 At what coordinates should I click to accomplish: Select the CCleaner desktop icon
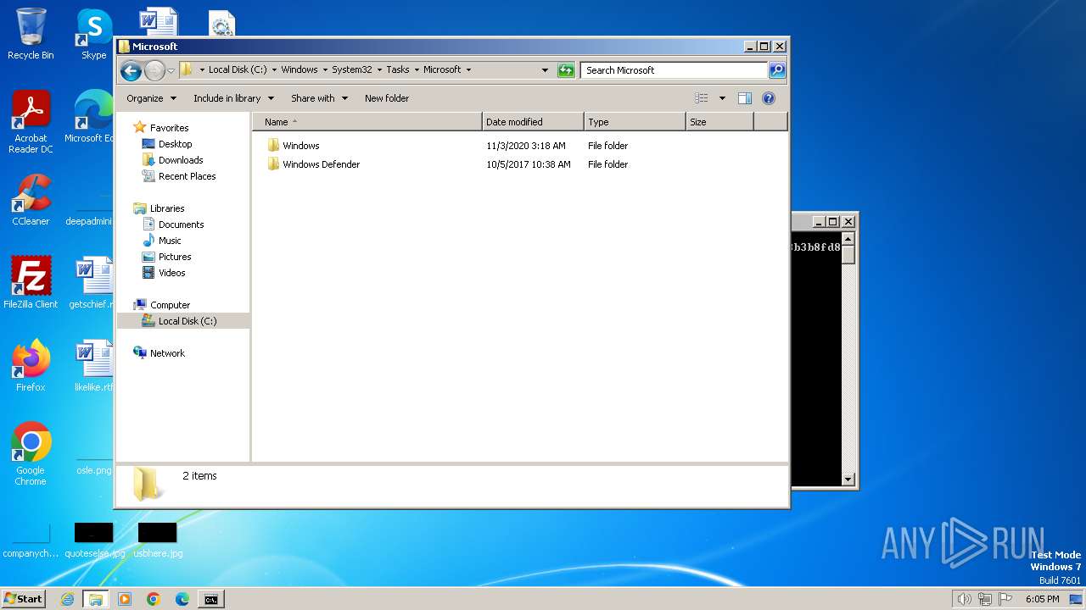31,200
